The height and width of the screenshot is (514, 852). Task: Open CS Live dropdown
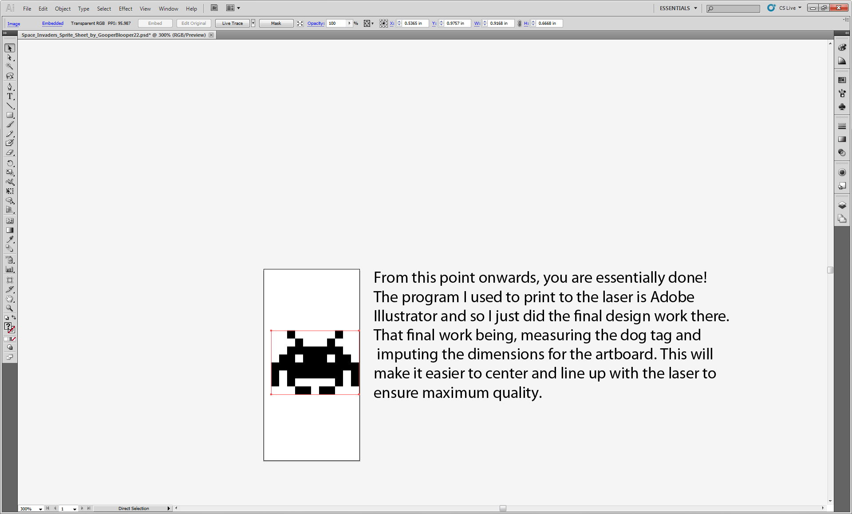point(790,8)
